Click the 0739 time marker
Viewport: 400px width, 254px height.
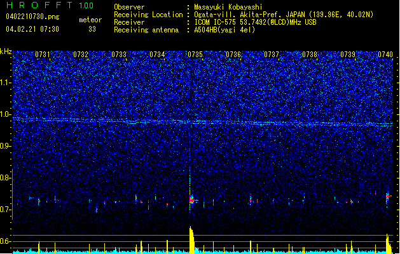[x=348, y=55]
